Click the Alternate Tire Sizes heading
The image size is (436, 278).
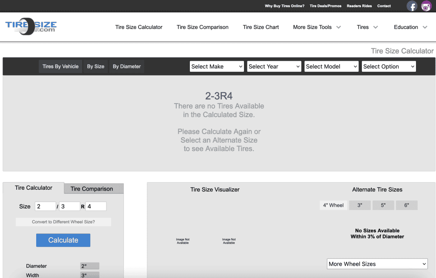[x=377, y=190]
